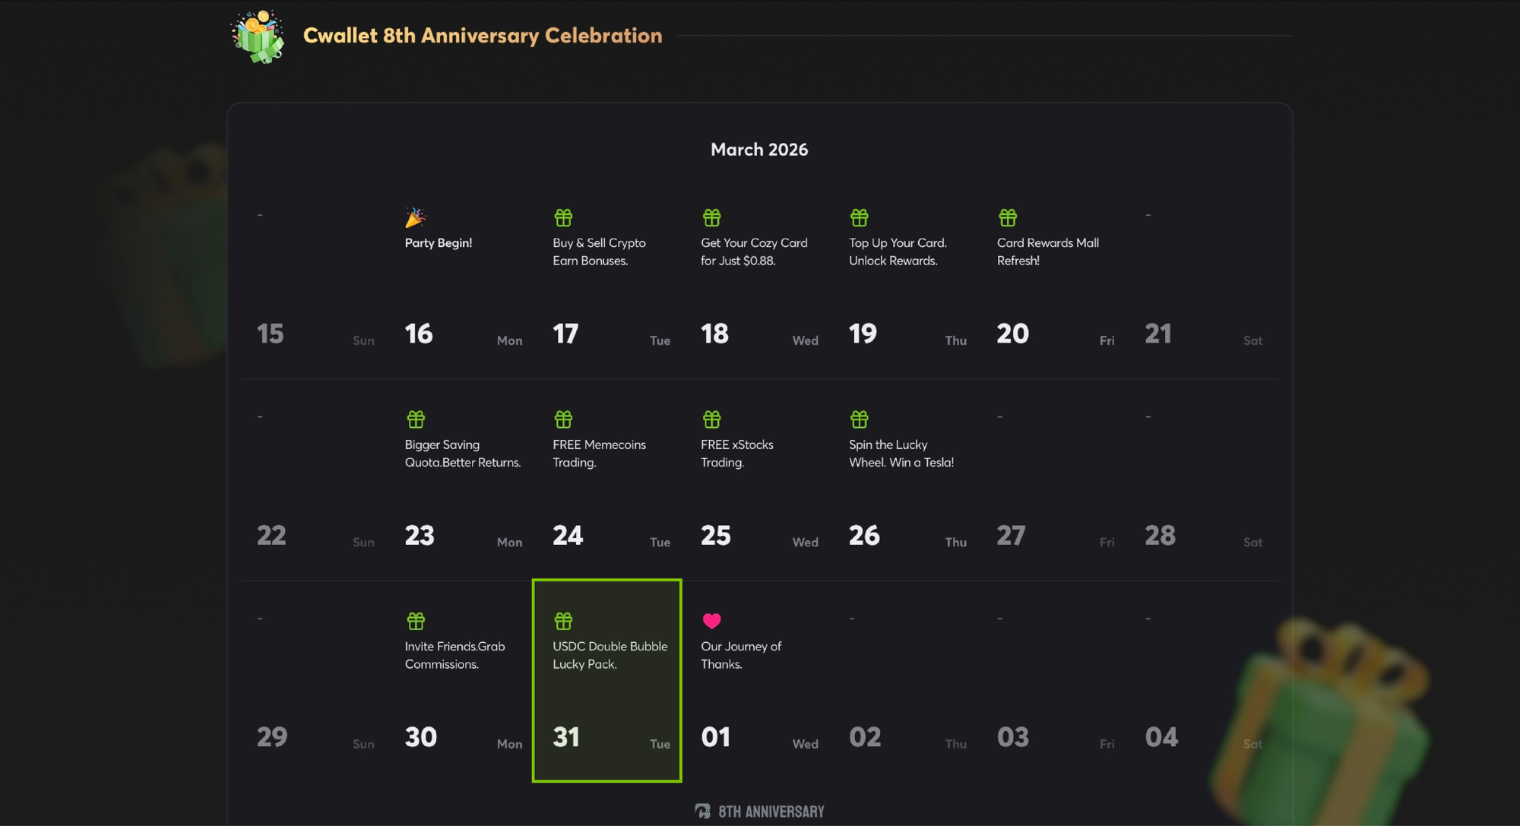Image resolution: width=1520 pixels, height=826 pixels.
Task: Open Our Journey of Thanks event
Action: [740, 654]
